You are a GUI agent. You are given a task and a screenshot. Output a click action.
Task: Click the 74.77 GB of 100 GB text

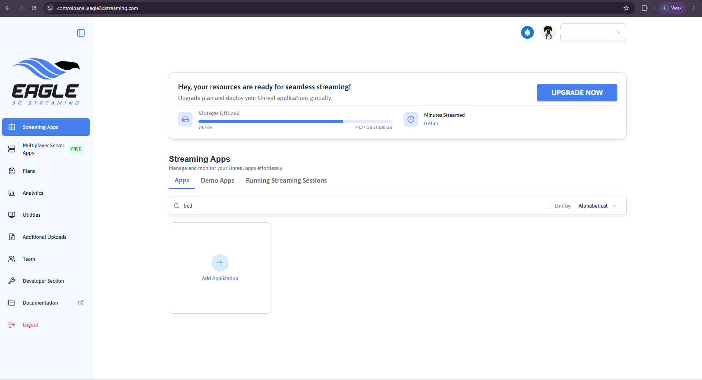click(x=374, y=127)
